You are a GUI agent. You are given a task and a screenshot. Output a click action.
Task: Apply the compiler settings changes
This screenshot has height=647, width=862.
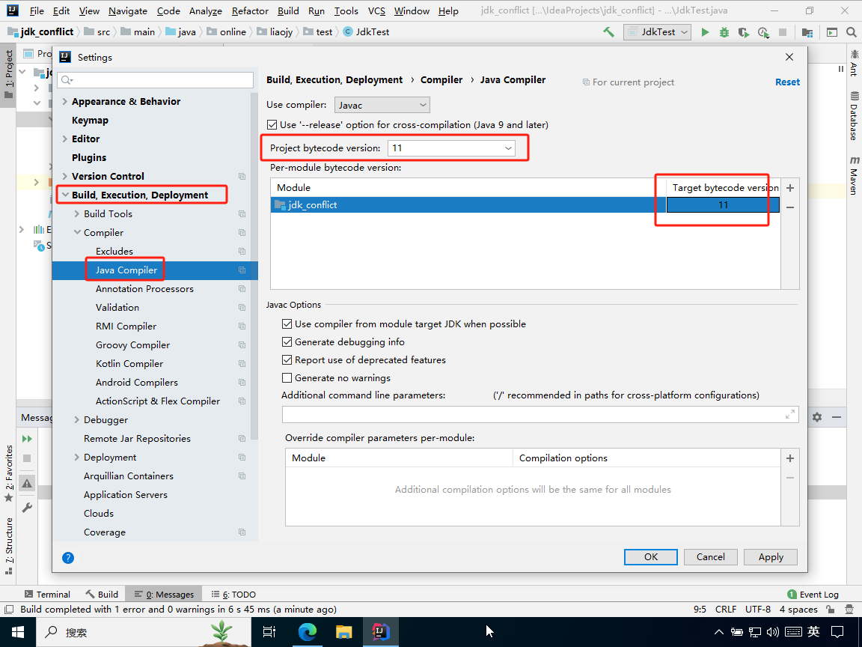point(771,557)
